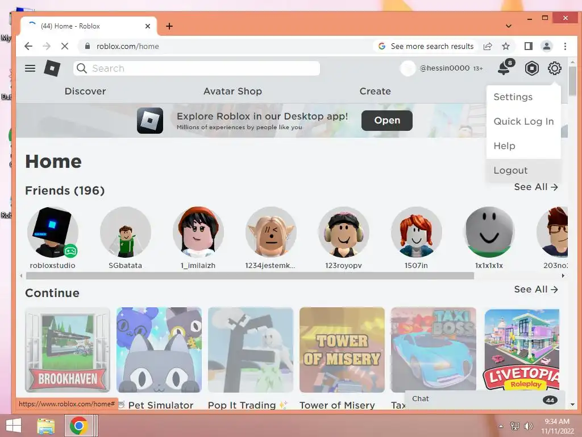Click the share page icon
The height and width of the screenshot is (437, 582).
click(x=488, y=46)
